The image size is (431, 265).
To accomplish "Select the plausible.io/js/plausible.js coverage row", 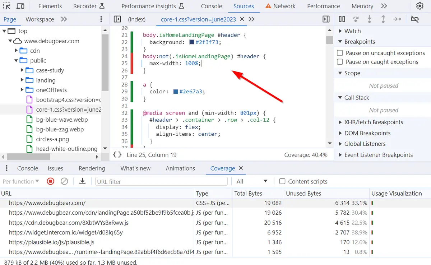I will 215,242.
